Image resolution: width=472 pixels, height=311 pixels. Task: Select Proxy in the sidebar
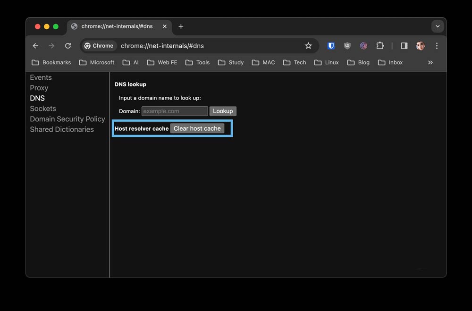point(39,88)
